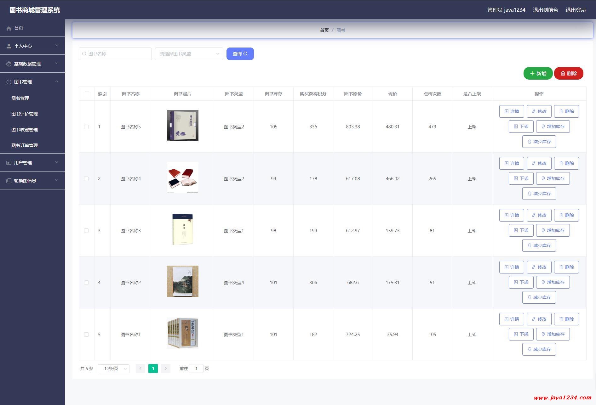
Task: Click the 增加库存 button for 图书名称1
Action: [x=553, y=334]
